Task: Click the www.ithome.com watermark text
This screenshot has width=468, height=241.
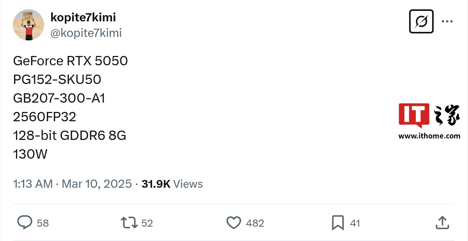Action: (x=429, y=136)
